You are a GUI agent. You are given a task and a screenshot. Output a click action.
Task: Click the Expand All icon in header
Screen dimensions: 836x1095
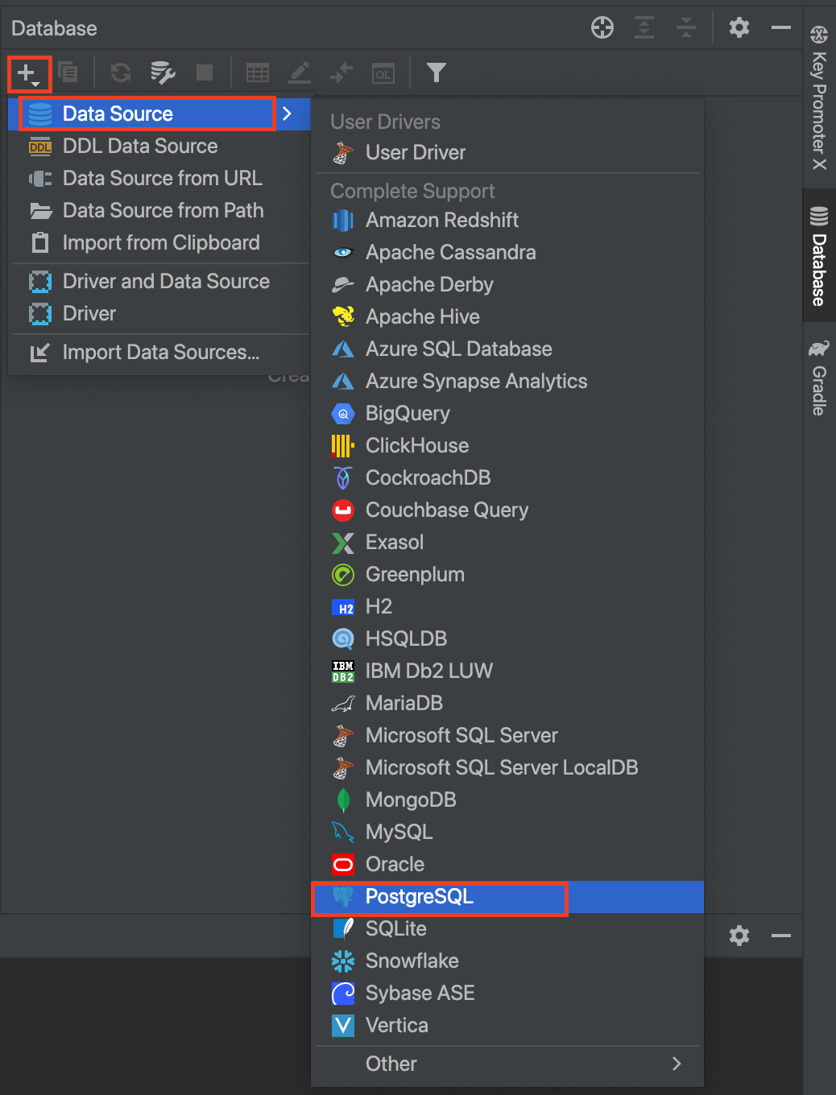pos(644,27)
